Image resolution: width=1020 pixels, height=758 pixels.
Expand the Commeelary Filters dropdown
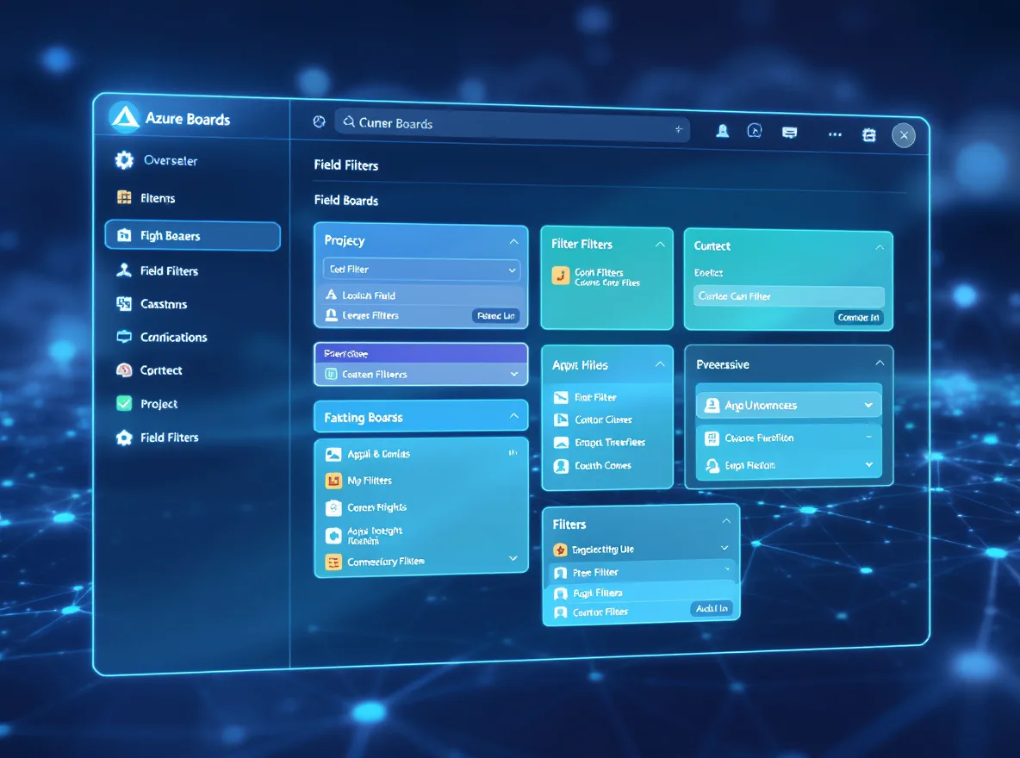coord(514,561)
